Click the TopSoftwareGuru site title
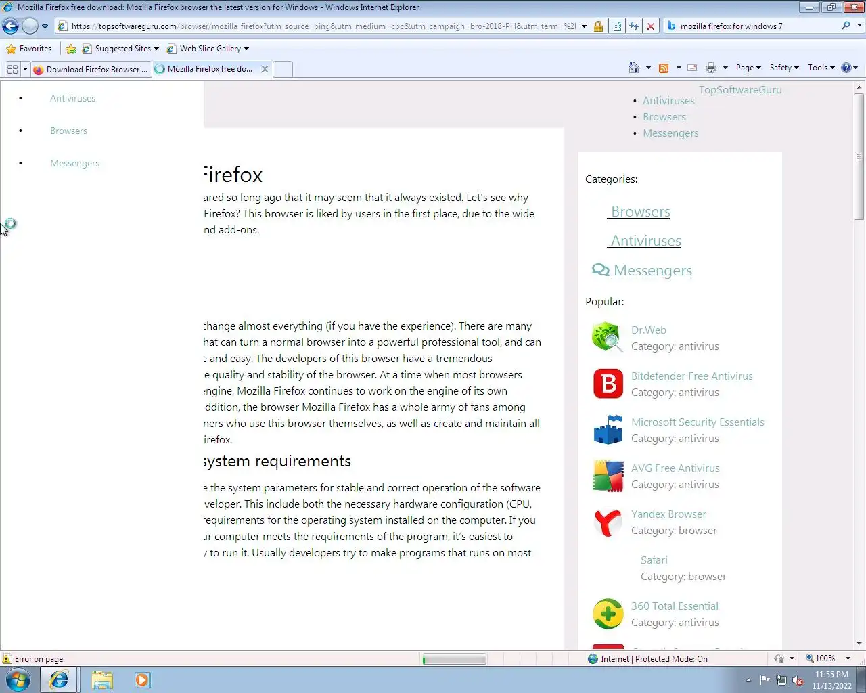 click(740, 89)
